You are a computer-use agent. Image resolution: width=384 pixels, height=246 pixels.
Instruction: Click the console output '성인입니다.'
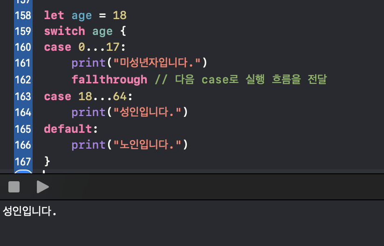(x=30, y=211)
